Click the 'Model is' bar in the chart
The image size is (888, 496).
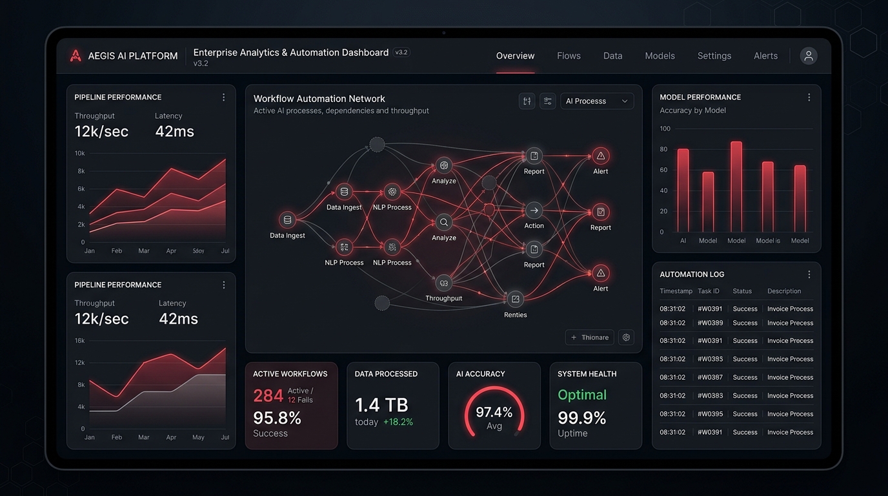point(767,197)
